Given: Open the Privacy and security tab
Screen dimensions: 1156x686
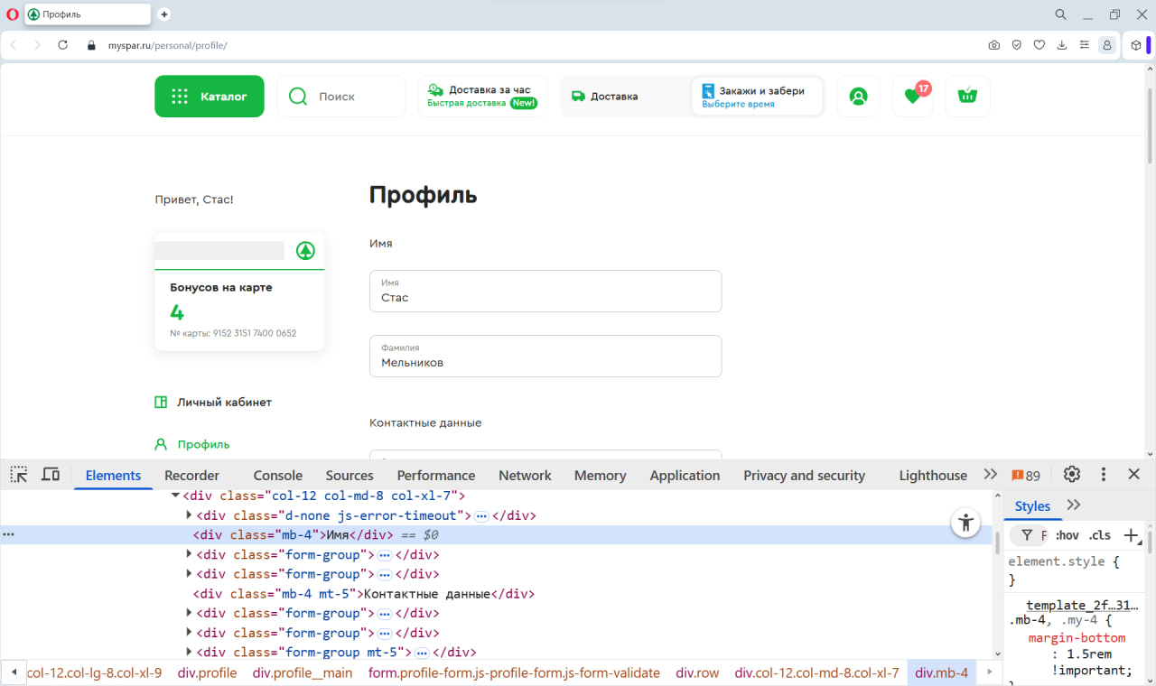Looking at the screenshot, I should [804, 476].
